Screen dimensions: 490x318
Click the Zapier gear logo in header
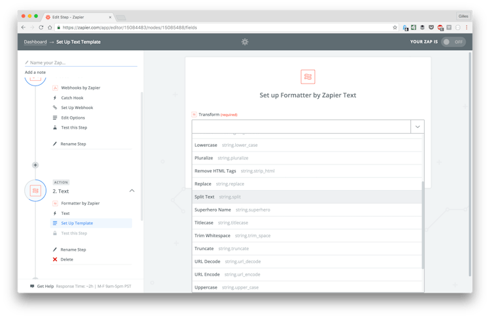245,42
